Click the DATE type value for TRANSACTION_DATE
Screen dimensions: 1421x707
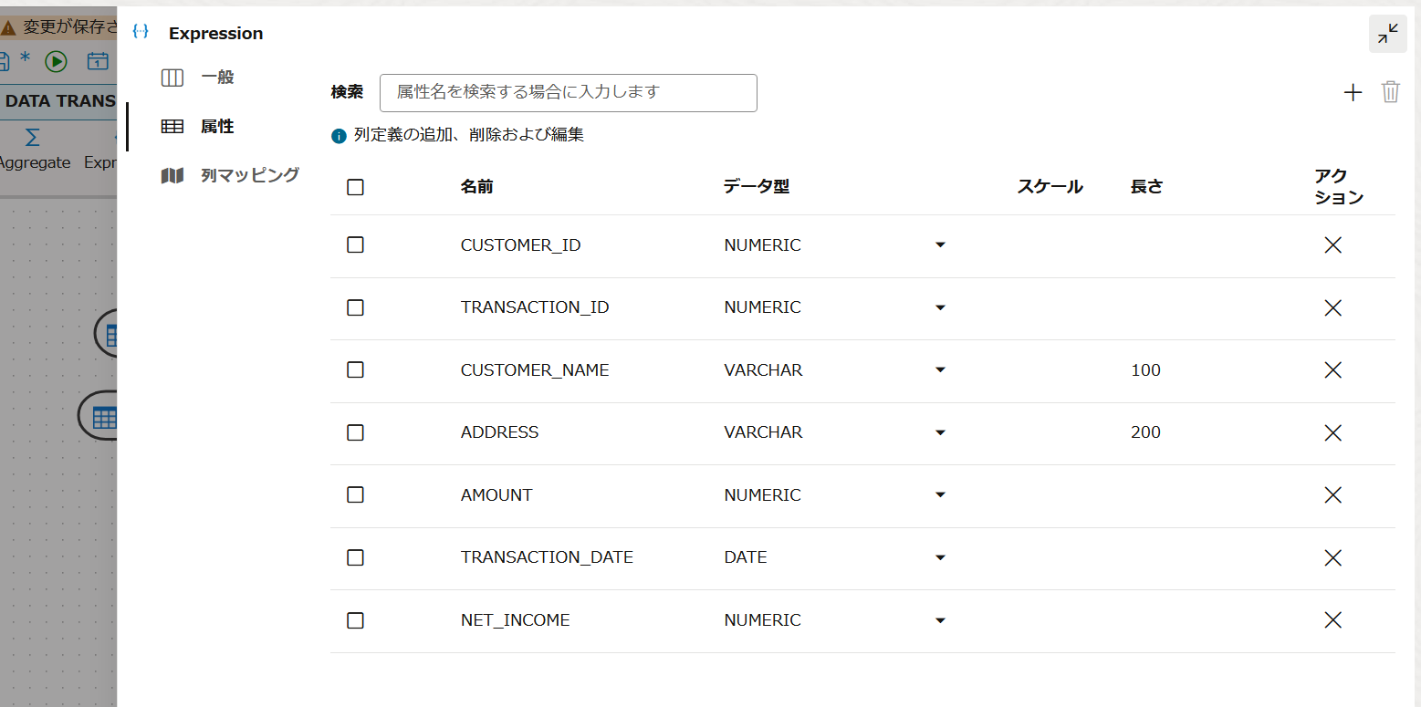point(745,557)
